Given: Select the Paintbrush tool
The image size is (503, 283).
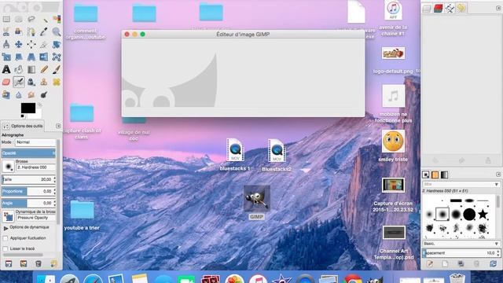Looking at the screenshot, I should click(57, 69).
